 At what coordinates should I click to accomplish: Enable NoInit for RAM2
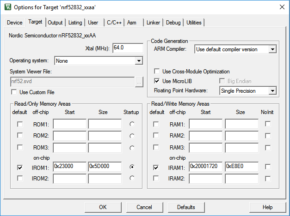click(x=268, y=136)
